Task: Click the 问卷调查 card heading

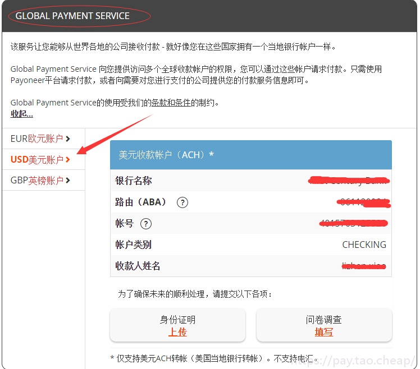Action: [324, 320]
